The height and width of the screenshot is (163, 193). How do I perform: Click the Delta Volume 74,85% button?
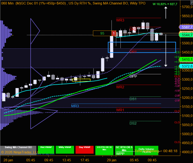point(146,150)
